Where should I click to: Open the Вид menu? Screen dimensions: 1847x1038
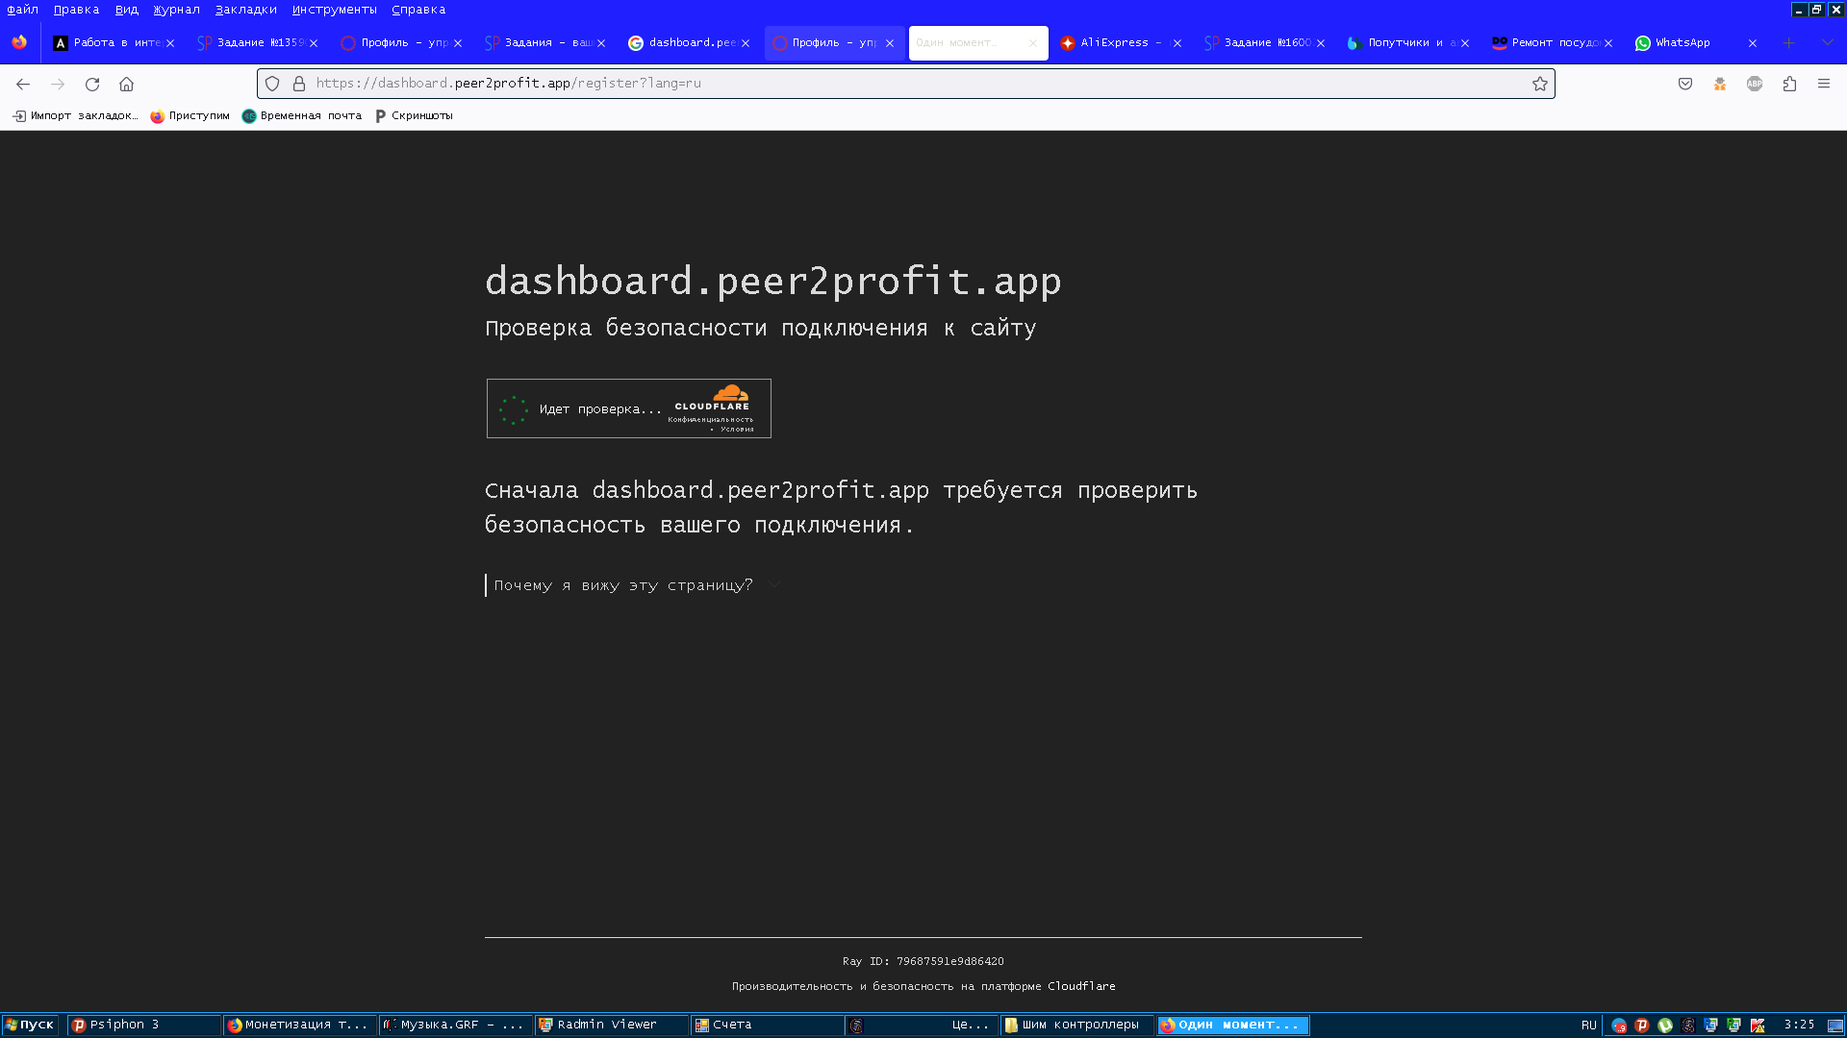coord(127,10)
